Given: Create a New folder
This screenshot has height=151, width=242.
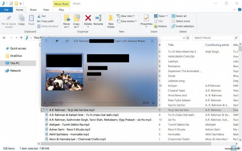Looking at the screenshot, I should point(111,21).
